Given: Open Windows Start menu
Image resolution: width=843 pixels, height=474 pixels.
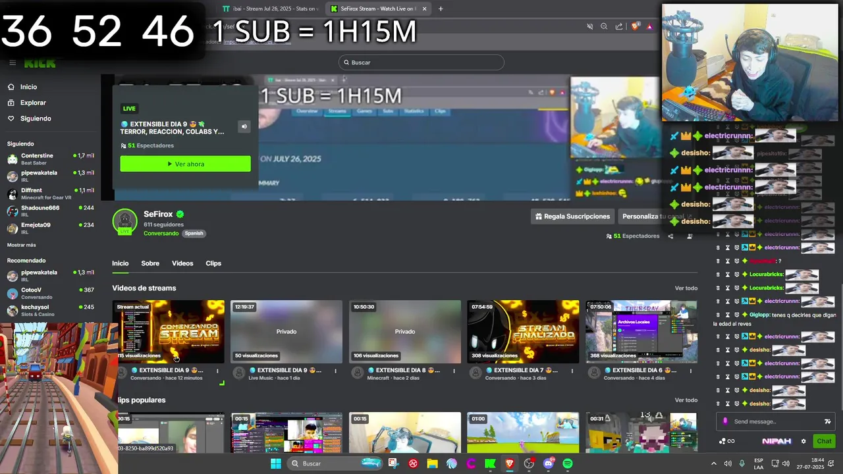Looking at the screenshot, I should (276, 463).
